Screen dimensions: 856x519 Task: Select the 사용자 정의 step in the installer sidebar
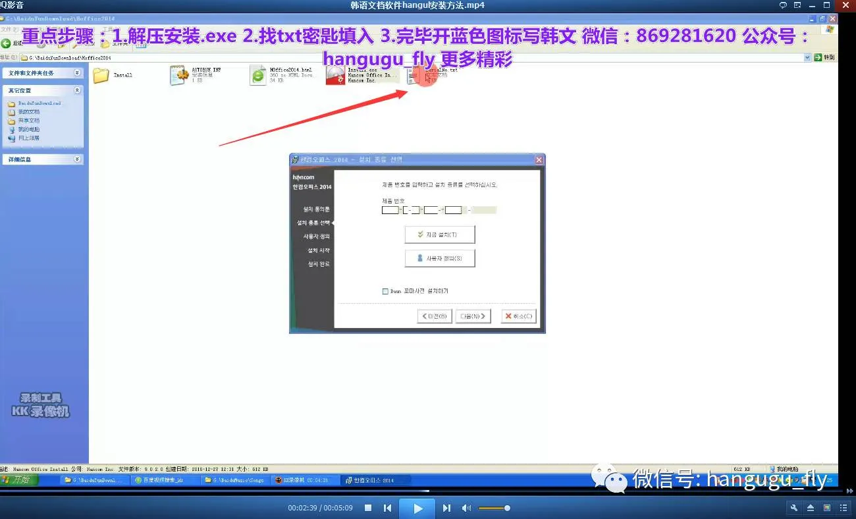(x=317, y=236)
